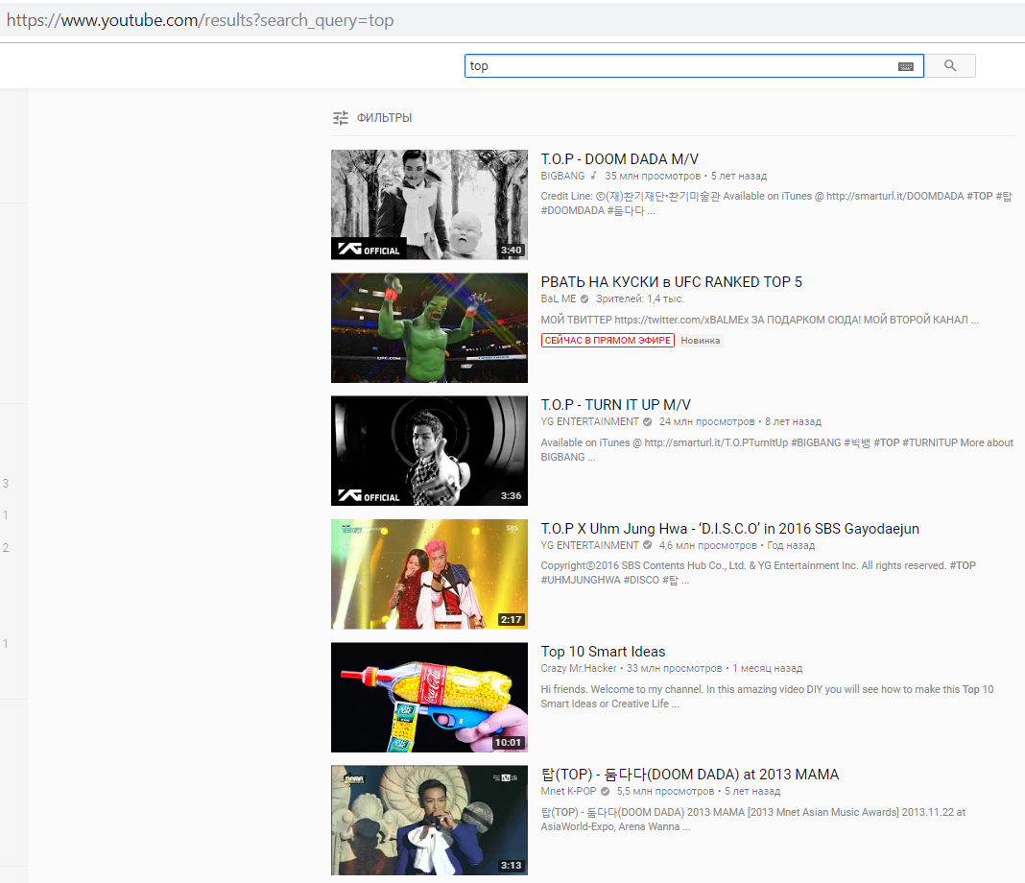
Task: Open the ФИЛЬТРЫ filters sliders icon
Action: (340, 118)
